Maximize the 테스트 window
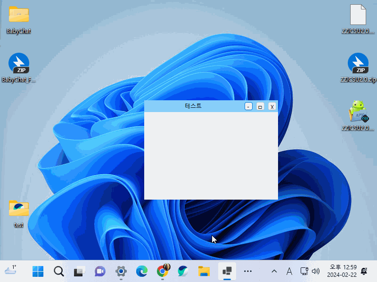 260,106
